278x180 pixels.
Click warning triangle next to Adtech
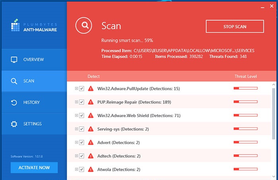point(91,156)
